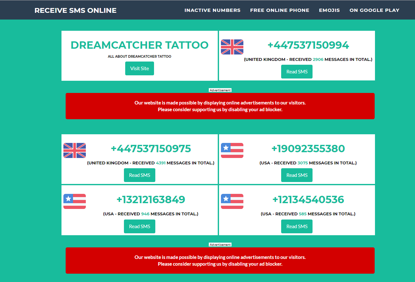Open the Emojis navigation link
The image size is (415, 282).
tap(329, 10)
